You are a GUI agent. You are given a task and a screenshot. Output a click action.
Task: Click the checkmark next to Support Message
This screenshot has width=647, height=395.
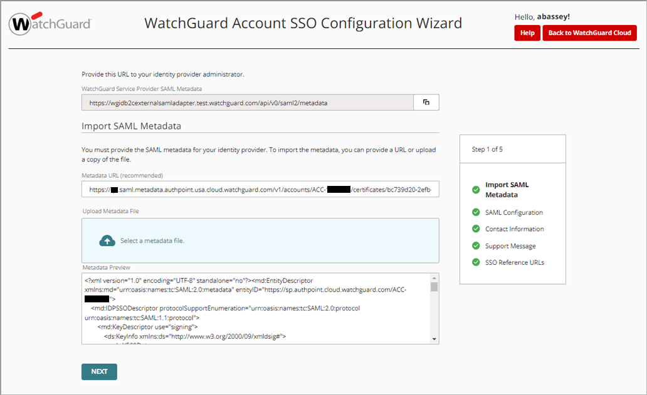pos(476,245)
